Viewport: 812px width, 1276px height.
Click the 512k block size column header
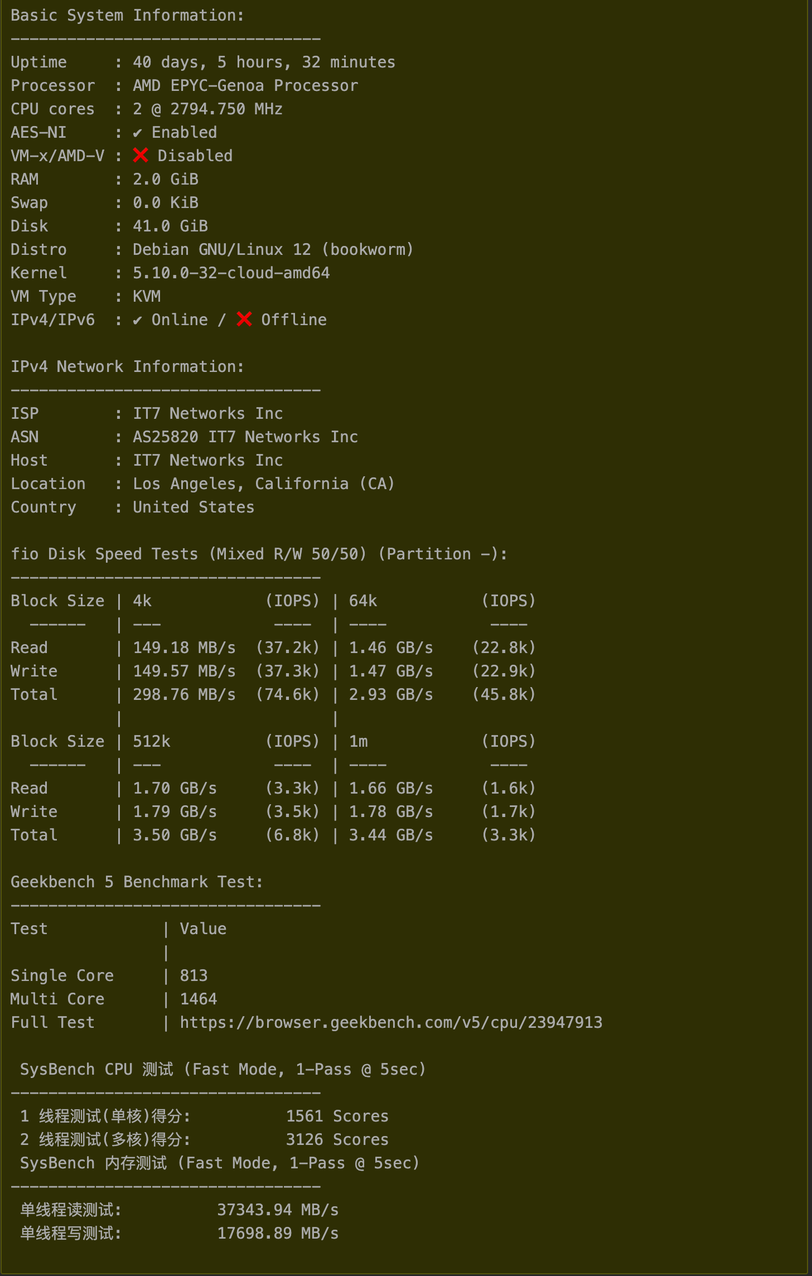(151, 742)
